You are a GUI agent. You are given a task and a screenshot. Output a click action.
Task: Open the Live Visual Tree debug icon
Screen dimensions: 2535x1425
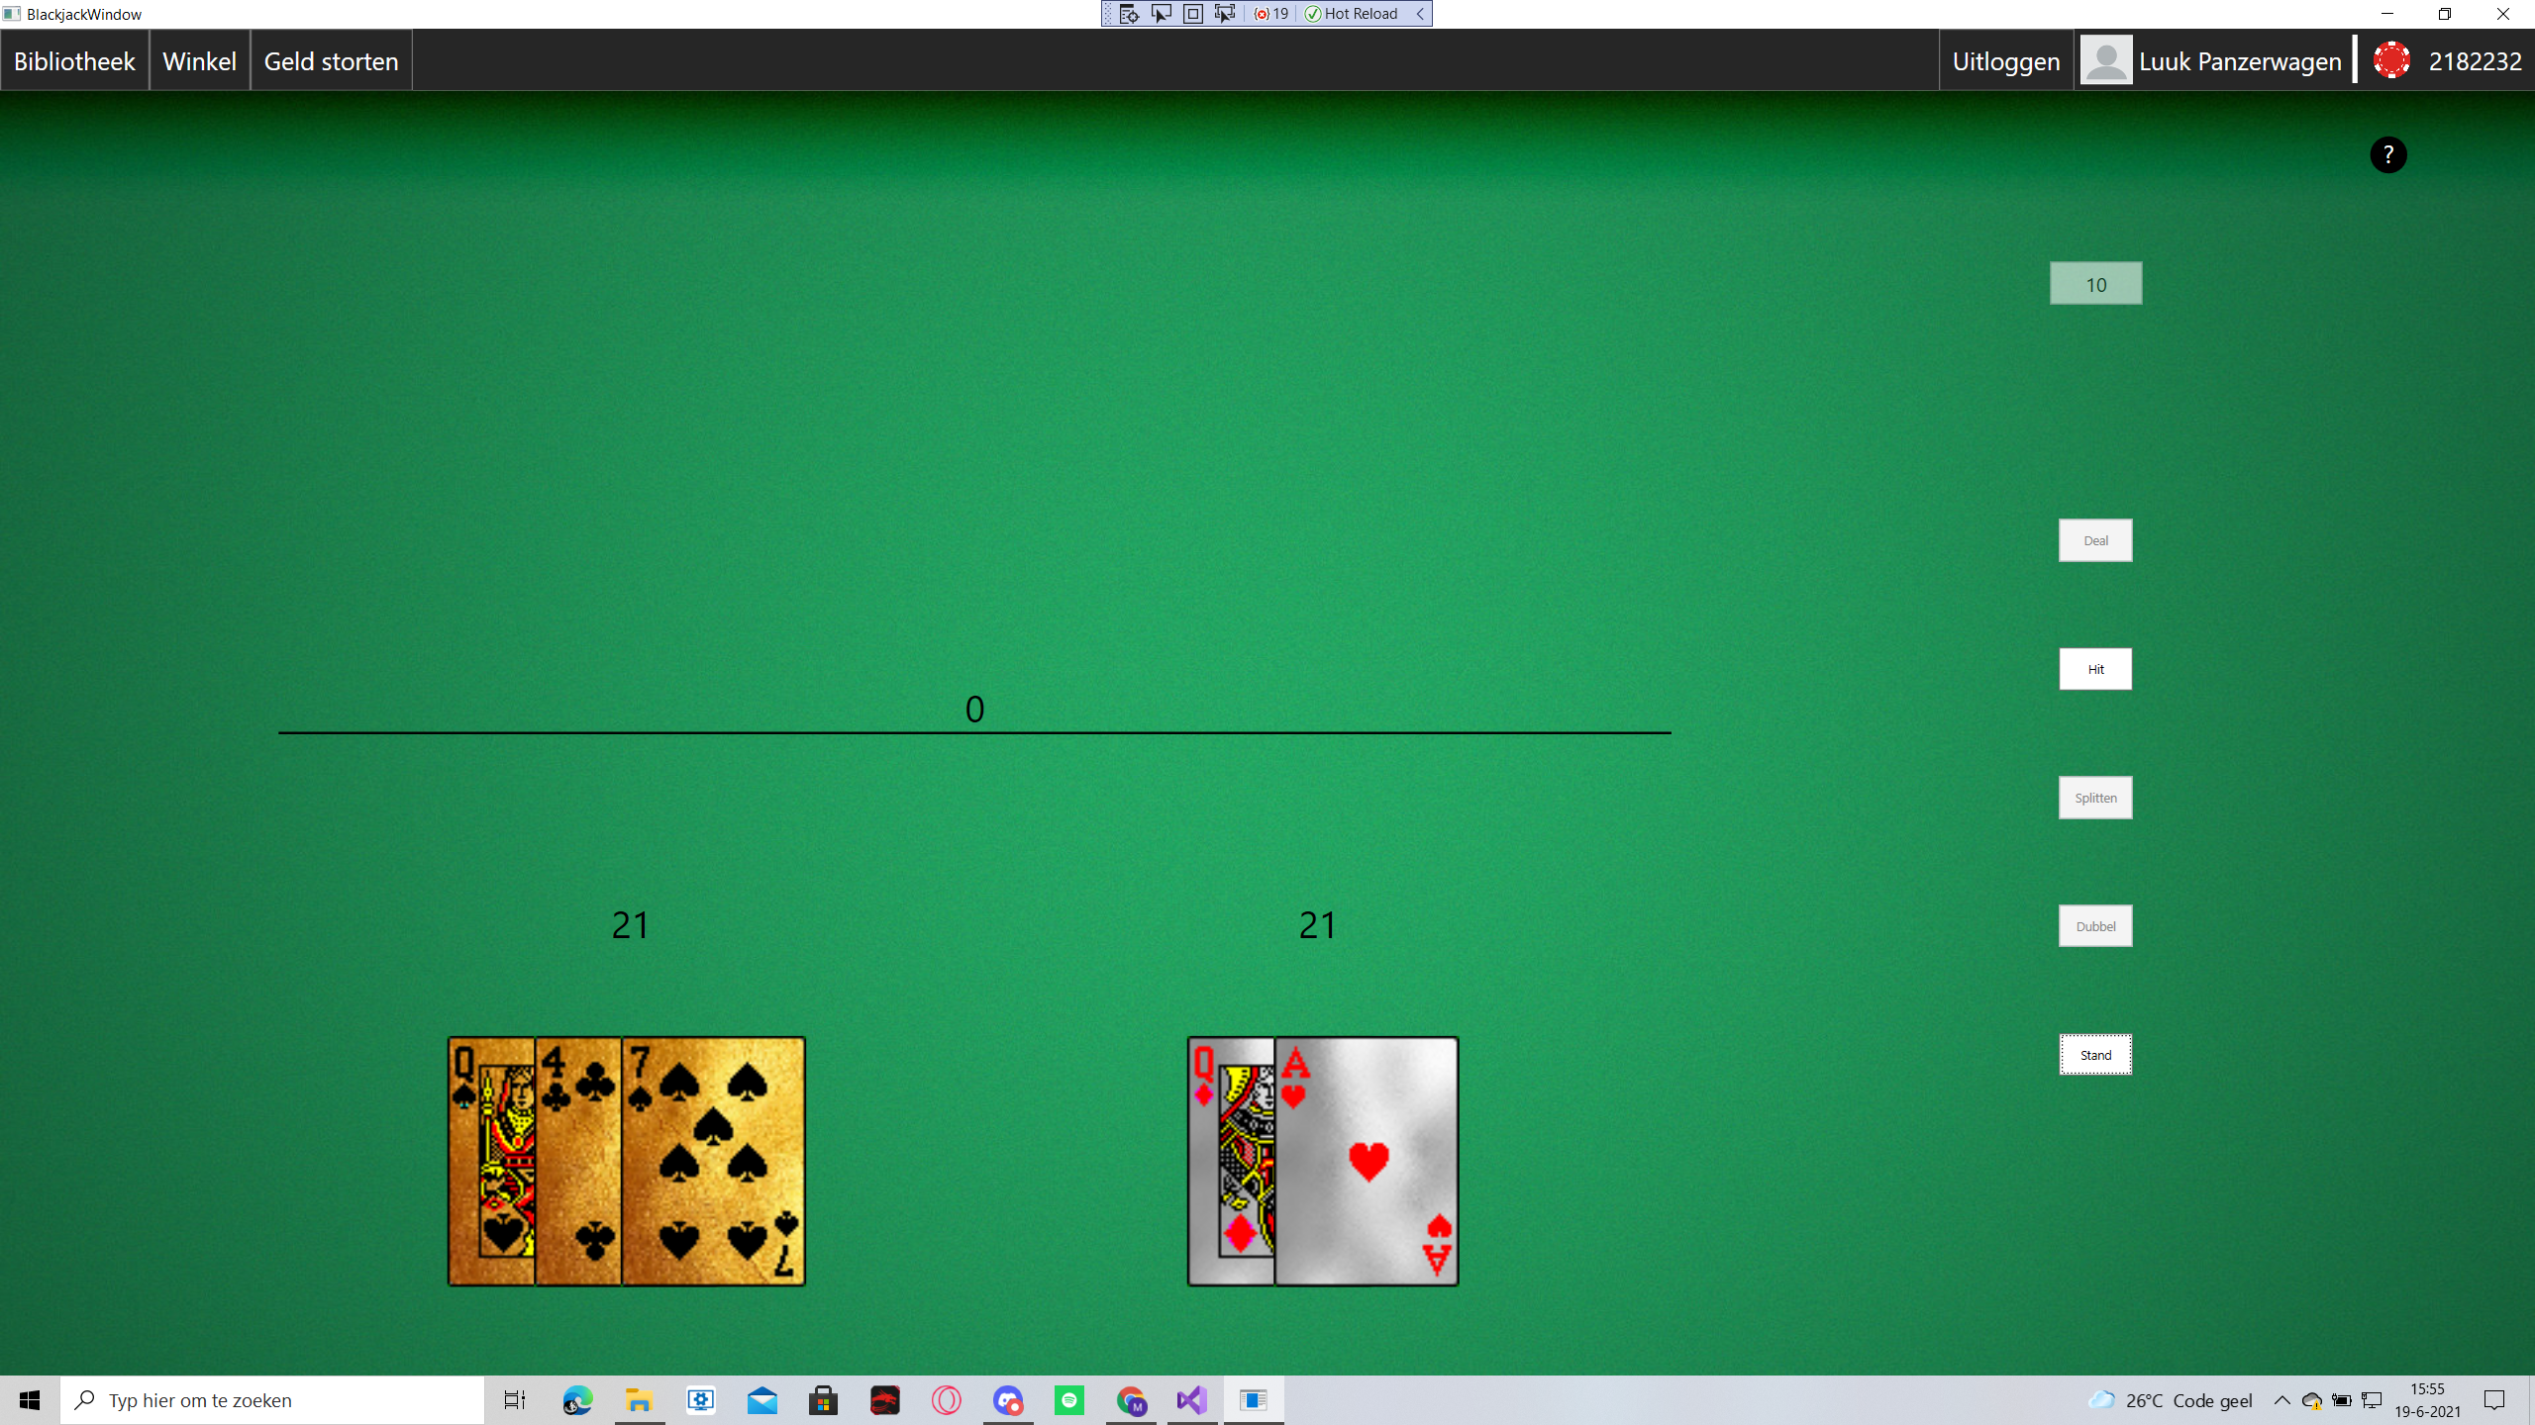1128,13
